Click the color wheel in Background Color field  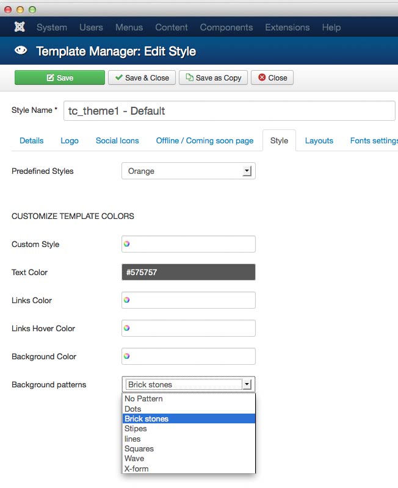(x=127, y=356)
